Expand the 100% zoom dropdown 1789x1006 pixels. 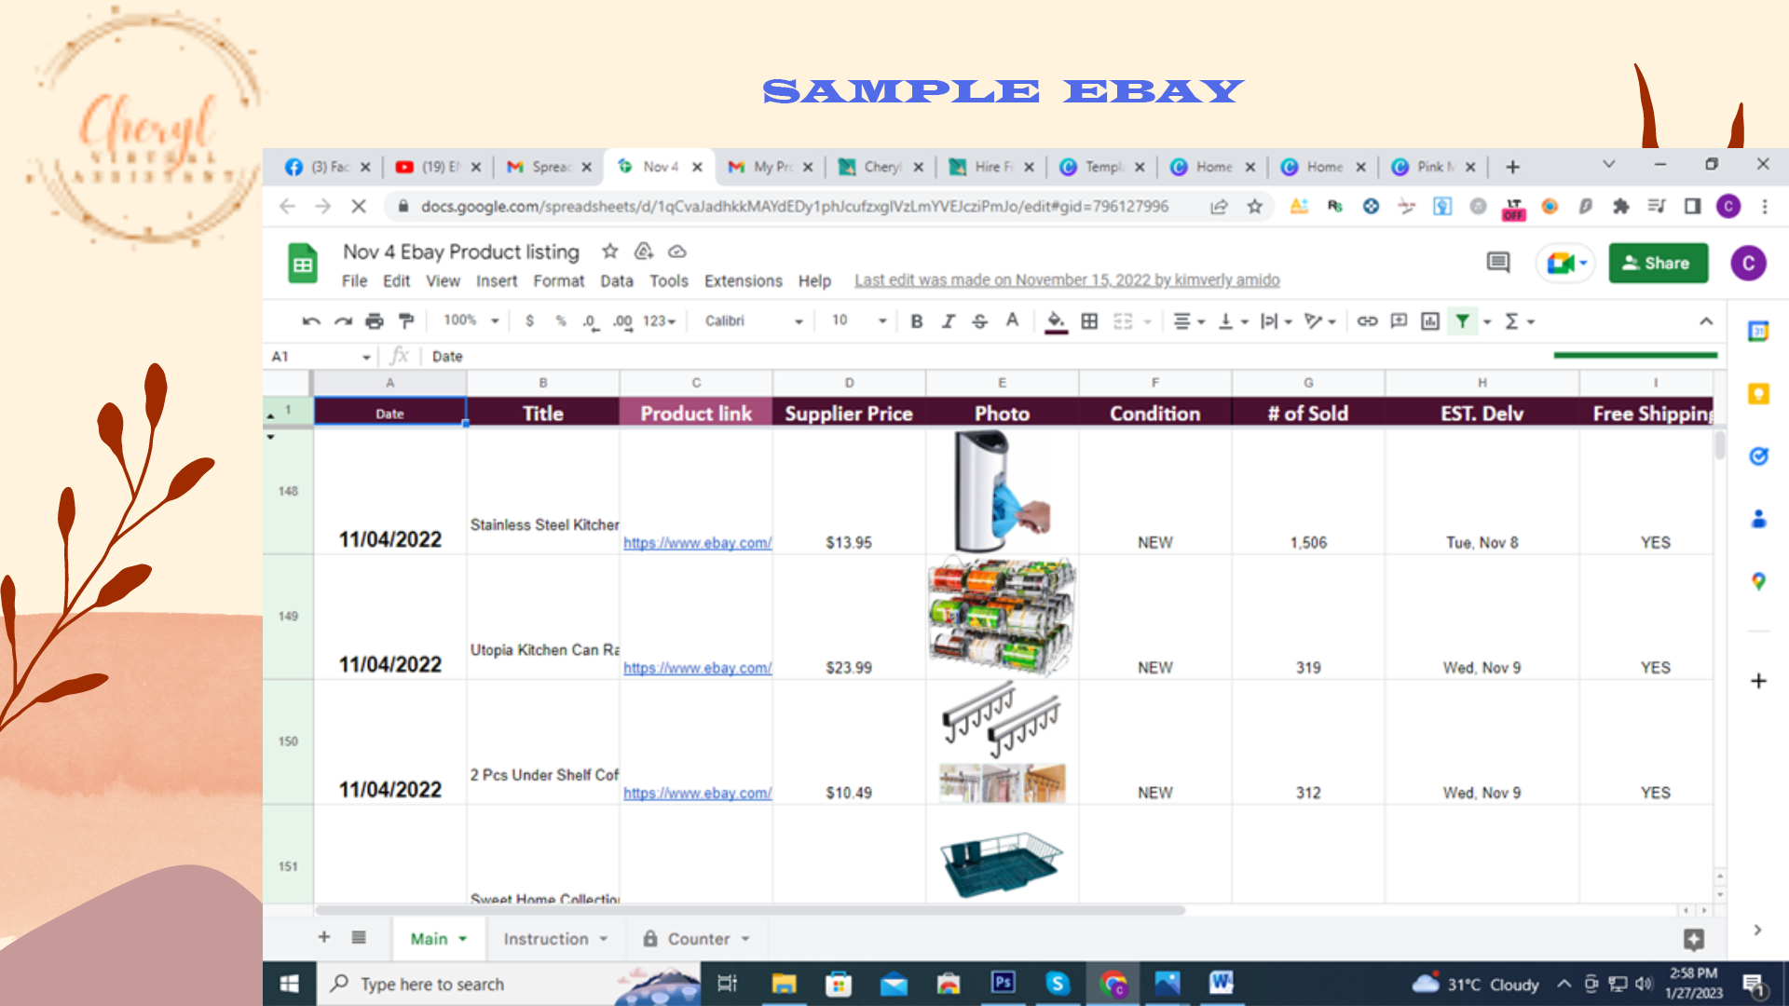pos(471,320)
